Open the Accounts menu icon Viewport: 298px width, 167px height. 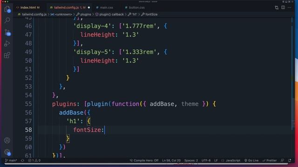coord(7,140)
